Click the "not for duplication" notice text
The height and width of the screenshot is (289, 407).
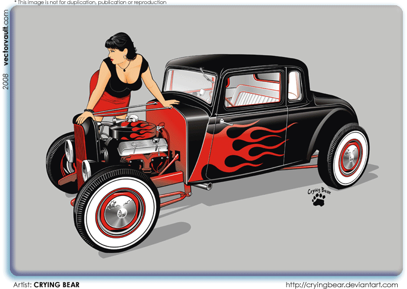coord(90,2)
